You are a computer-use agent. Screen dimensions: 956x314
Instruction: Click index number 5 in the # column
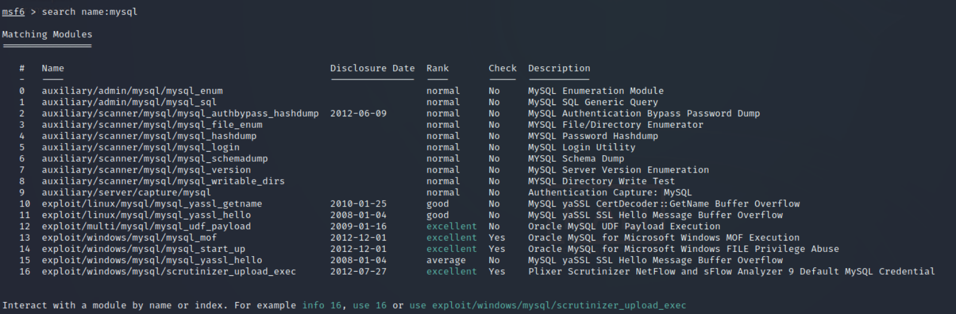22,148
